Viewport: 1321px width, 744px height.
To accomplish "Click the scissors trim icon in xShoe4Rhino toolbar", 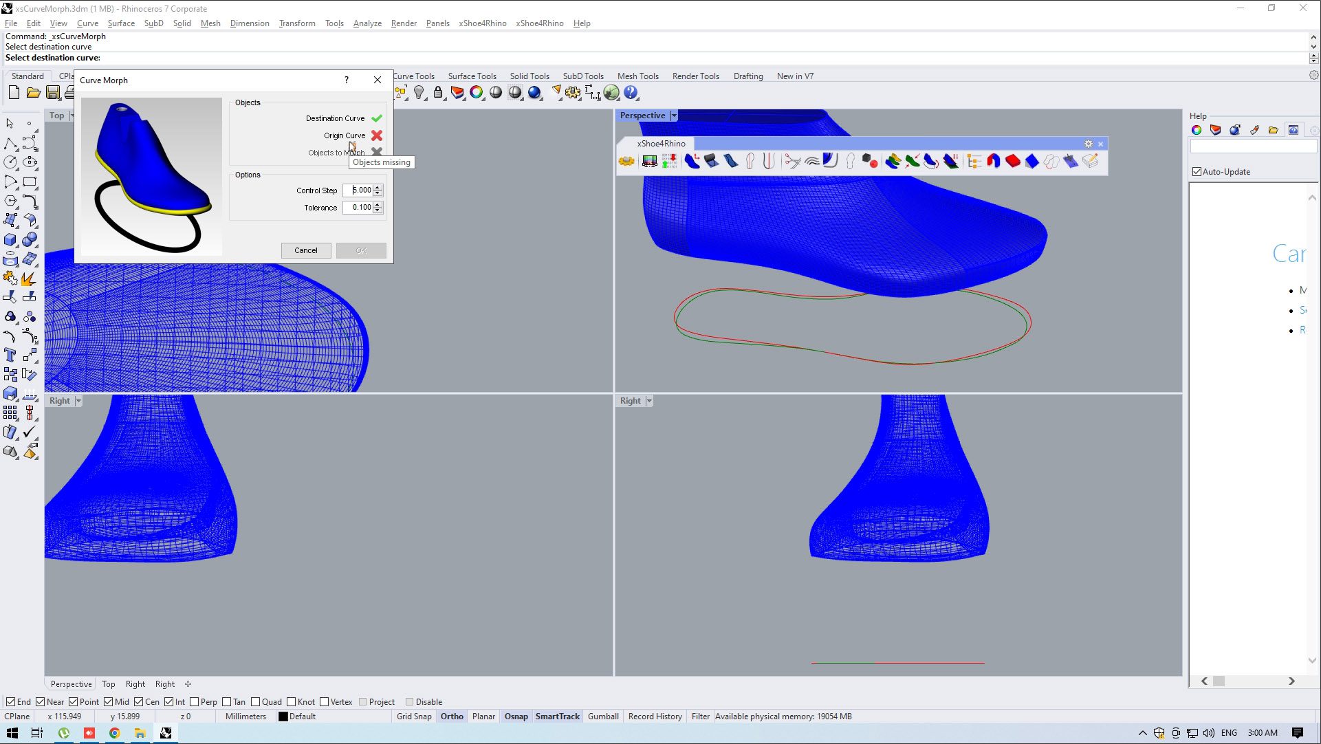I will (x=792, y=162).
